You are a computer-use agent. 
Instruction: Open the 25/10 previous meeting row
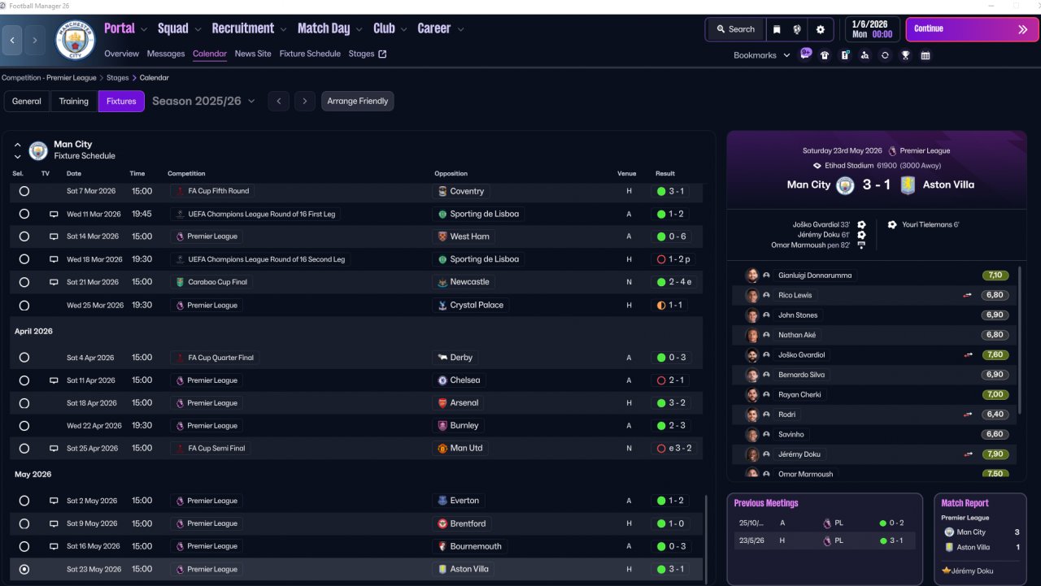(825, 523)
